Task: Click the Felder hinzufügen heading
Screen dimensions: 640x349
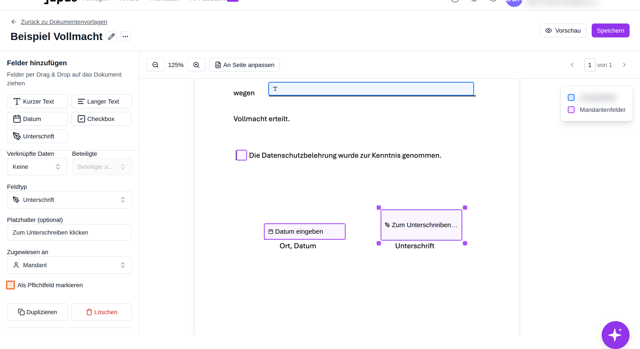Action: coord(37,63)
